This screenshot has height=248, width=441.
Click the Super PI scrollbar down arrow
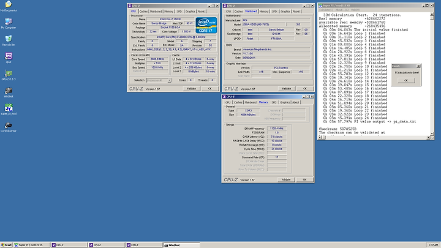pyautogui.click(x=432, y=133)
